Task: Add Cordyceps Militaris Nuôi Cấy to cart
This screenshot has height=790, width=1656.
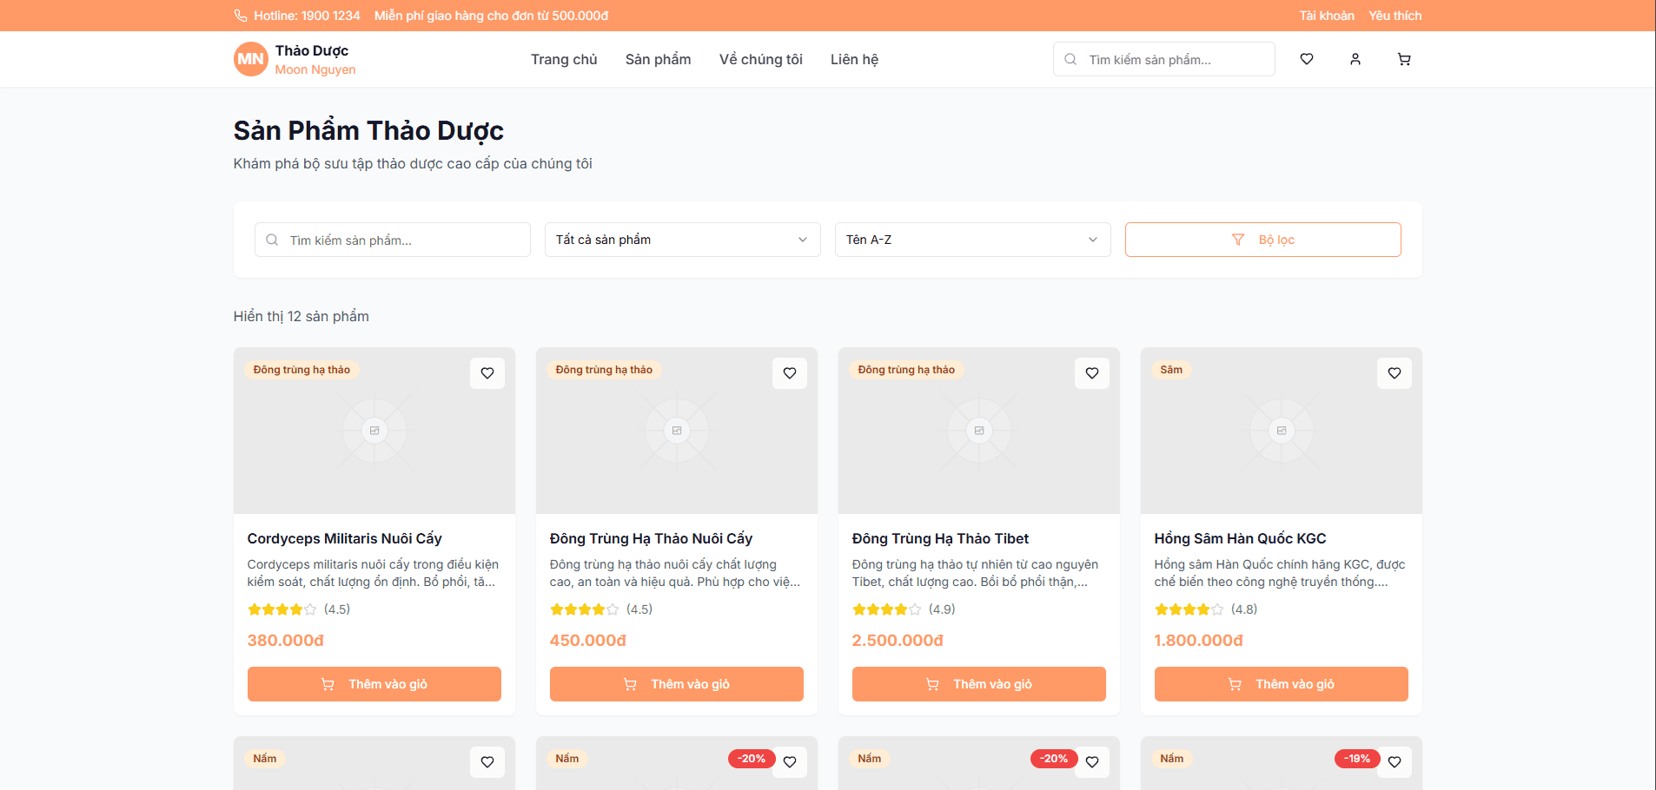Action: [x=374, y=684]
